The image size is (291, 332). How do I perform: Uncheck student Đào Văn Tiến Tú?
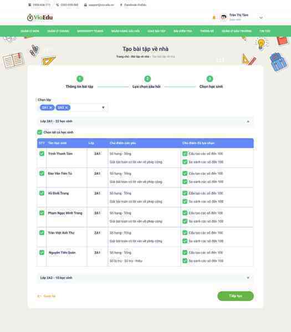point(42,173)
